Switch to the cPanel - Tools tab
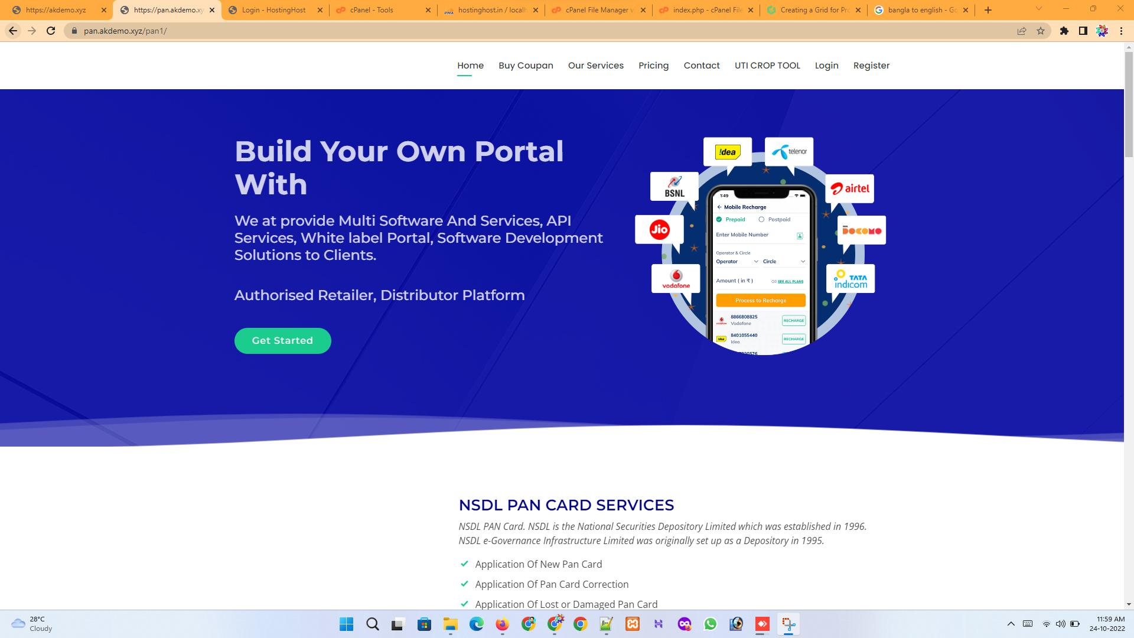This screenshot has height=638, width=1134. pos(372,10)
